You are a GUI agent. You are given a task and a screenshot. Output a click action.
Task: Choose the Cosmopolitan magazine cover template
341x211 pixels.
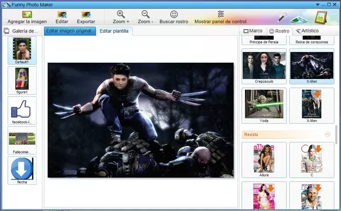264,196
